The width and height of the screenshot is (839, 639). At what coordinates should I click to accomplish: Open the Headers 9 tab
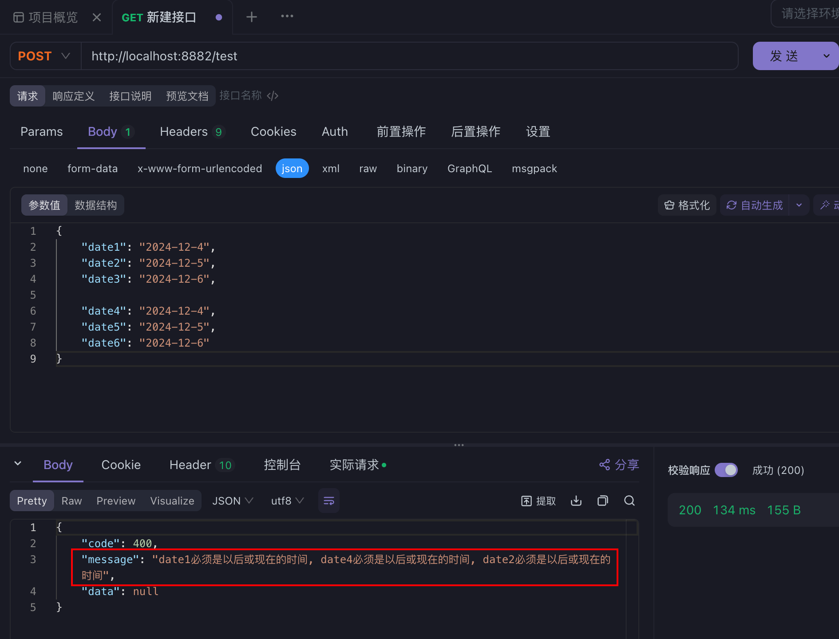[x=193, y=132]
